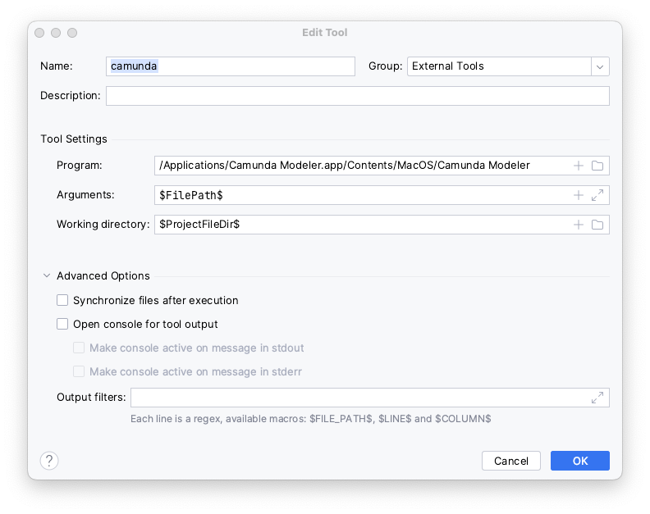Dismiss the dialog with Cancel
The image size is (650, 514).
point(511,461)
